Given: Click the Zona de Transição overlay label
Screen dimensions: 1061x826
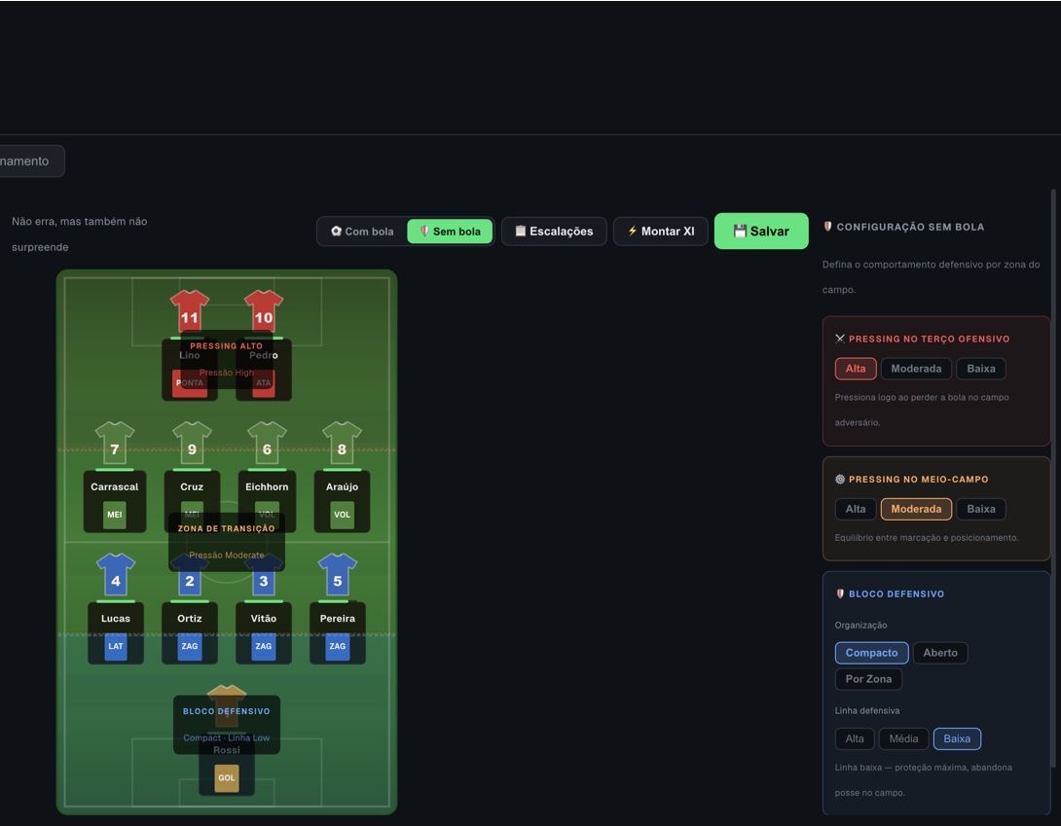Looking at the screenshot, I should tap(226, 528).
